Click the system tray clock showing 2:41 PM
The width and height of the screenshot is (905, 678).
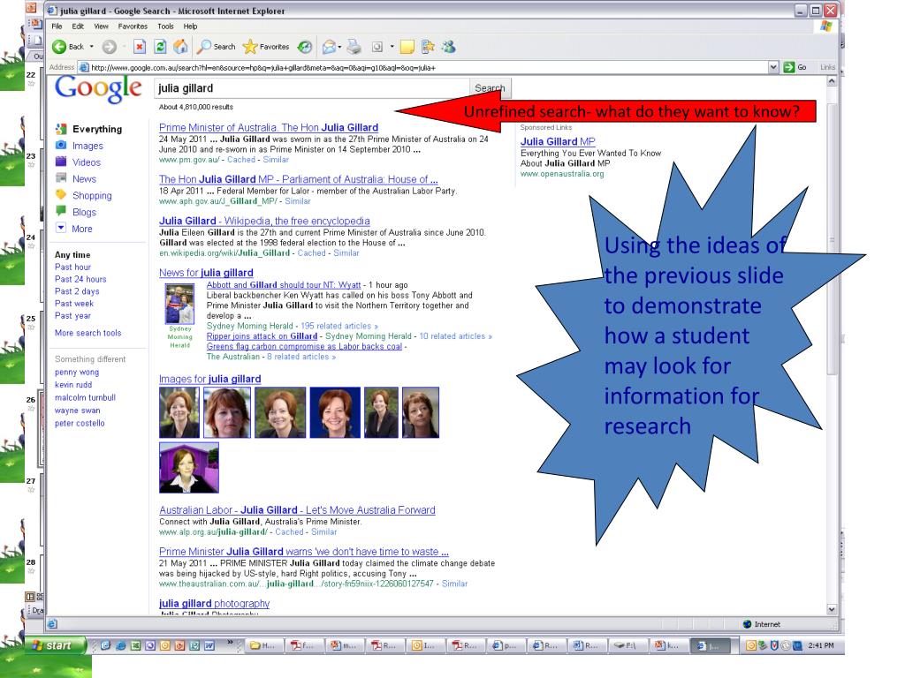tap(821, 645)
